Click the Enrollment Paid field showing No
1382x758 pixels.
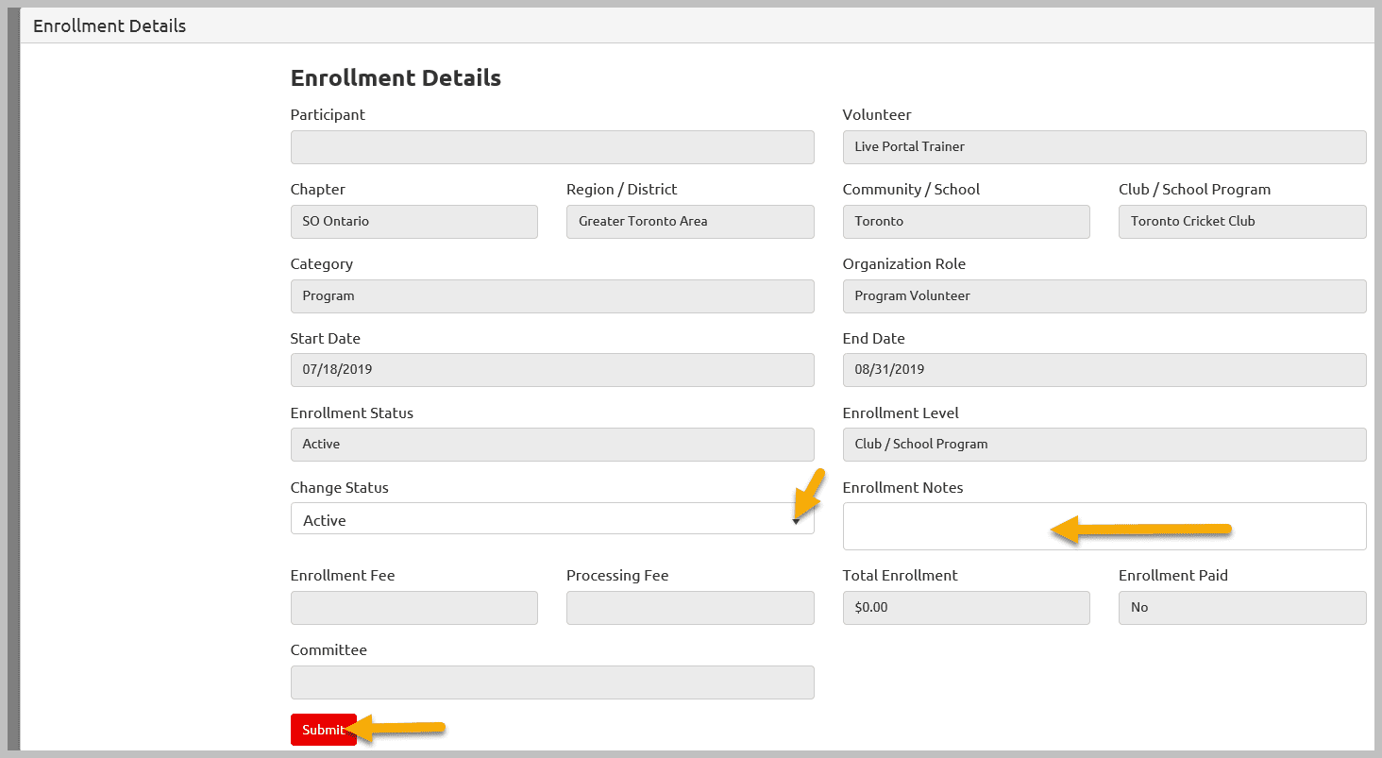1242,608
